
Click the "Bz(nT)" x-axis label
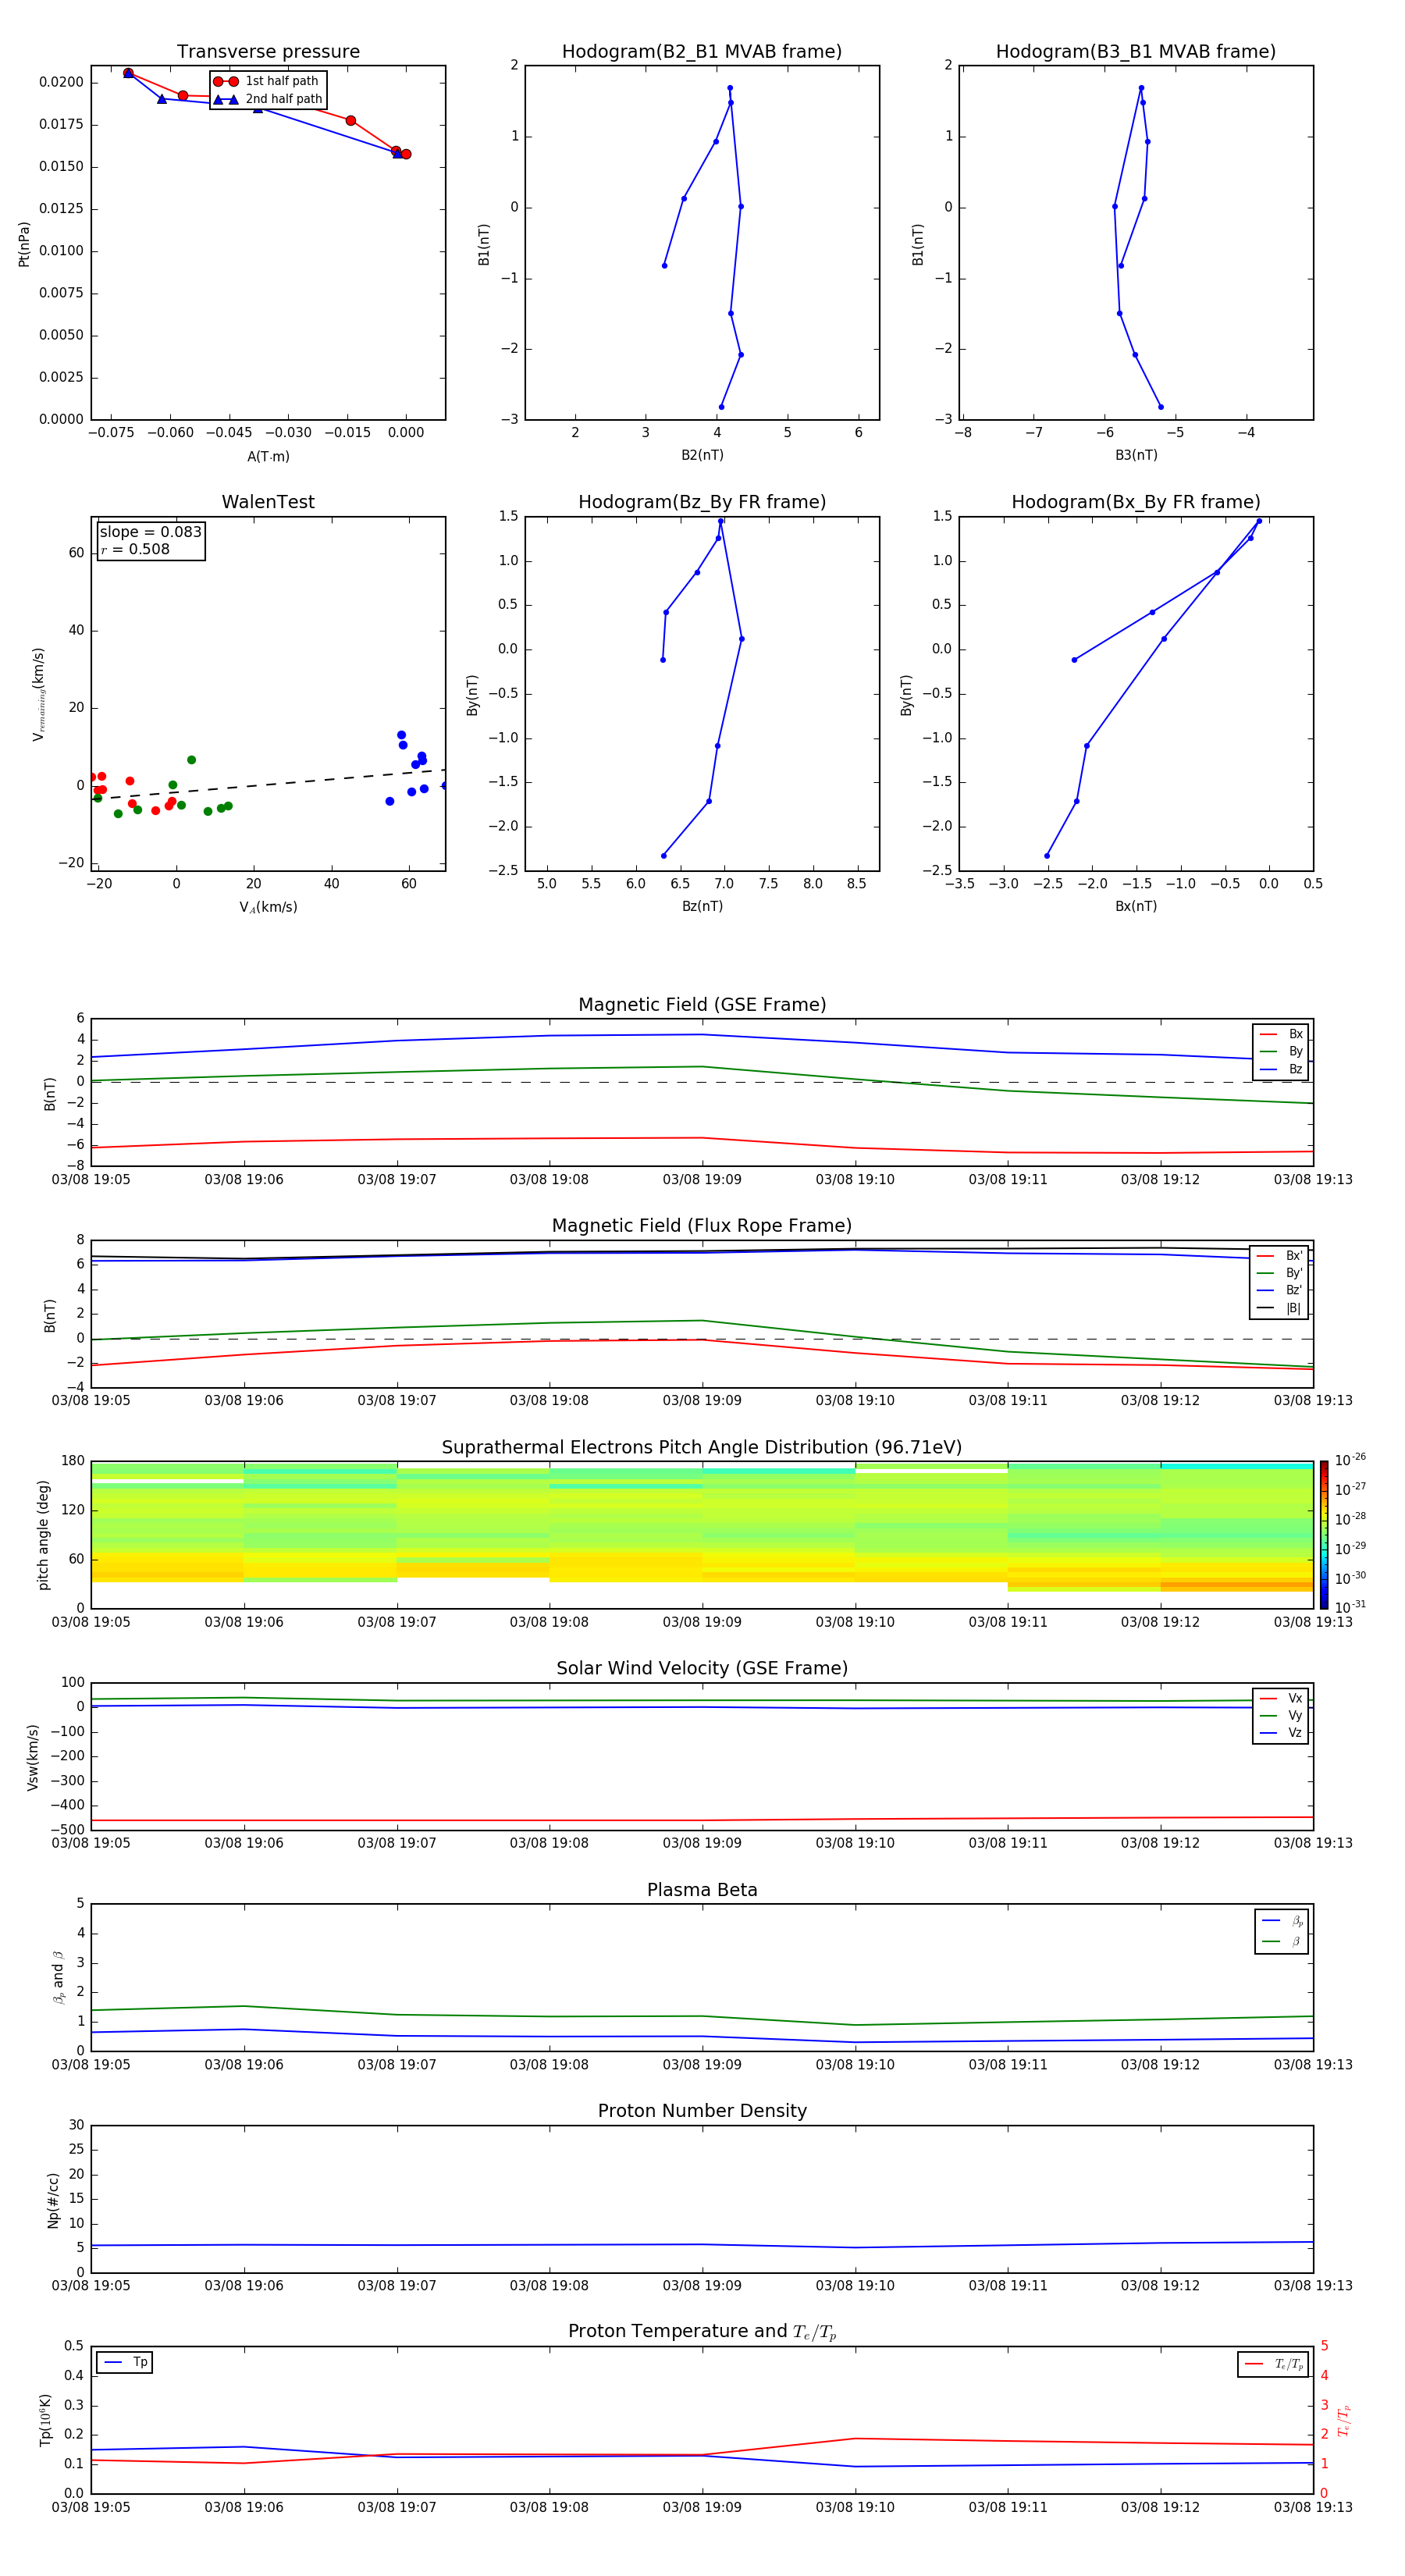[702, 906]
